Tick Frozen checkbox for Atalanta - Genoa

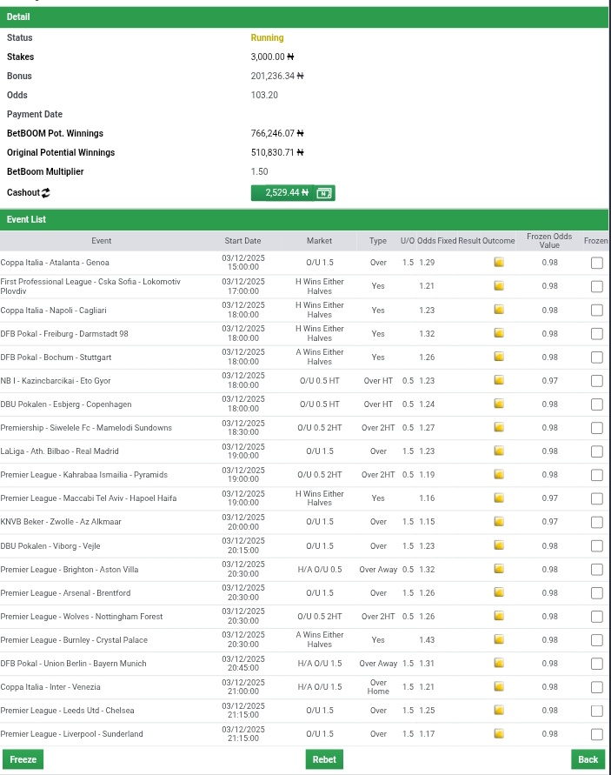pyautogui.click(x=597, y=263)
